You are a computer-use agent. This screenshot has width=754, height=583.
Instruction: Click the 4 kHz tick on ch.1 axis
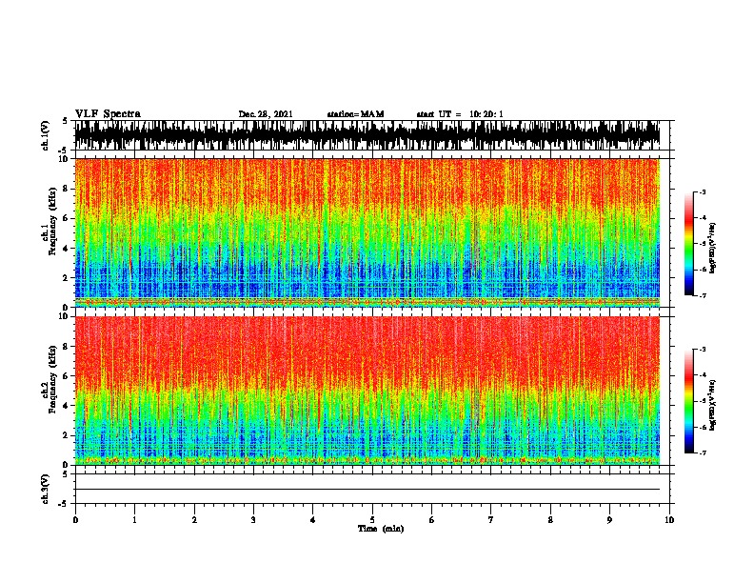pyautogui.click(x=66, y=249)
